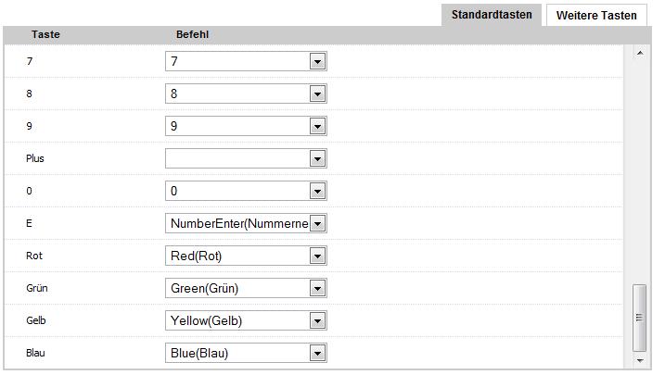Open the Yellow(Gelb) command dropdown
The width and height of the screenshot is (665, 375).
317,320
